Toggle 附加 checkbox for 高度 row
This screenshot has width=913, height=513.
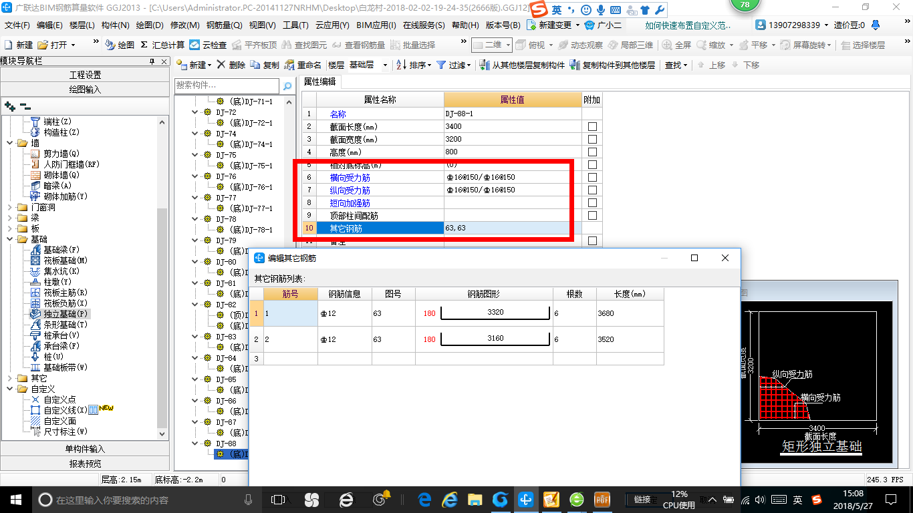[592, 152]
